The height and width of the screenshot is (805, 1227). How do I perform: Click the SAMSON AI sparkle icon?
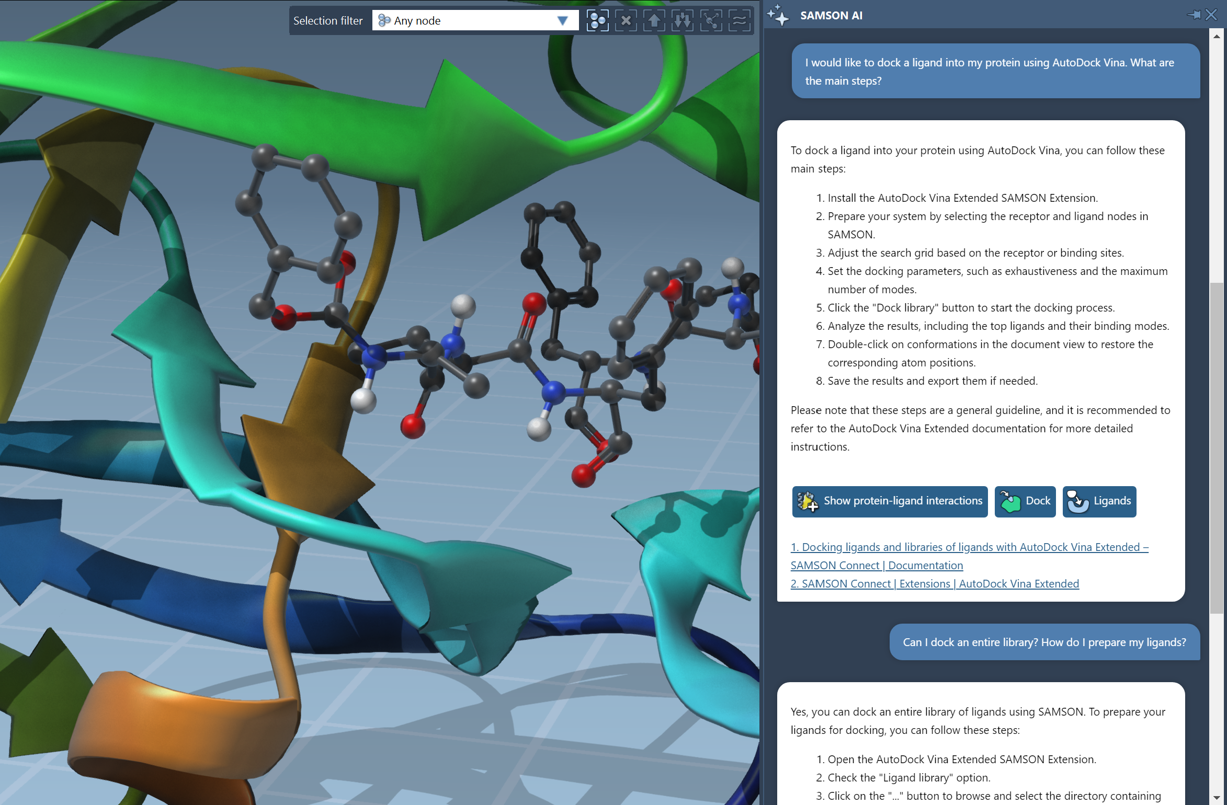778,15
